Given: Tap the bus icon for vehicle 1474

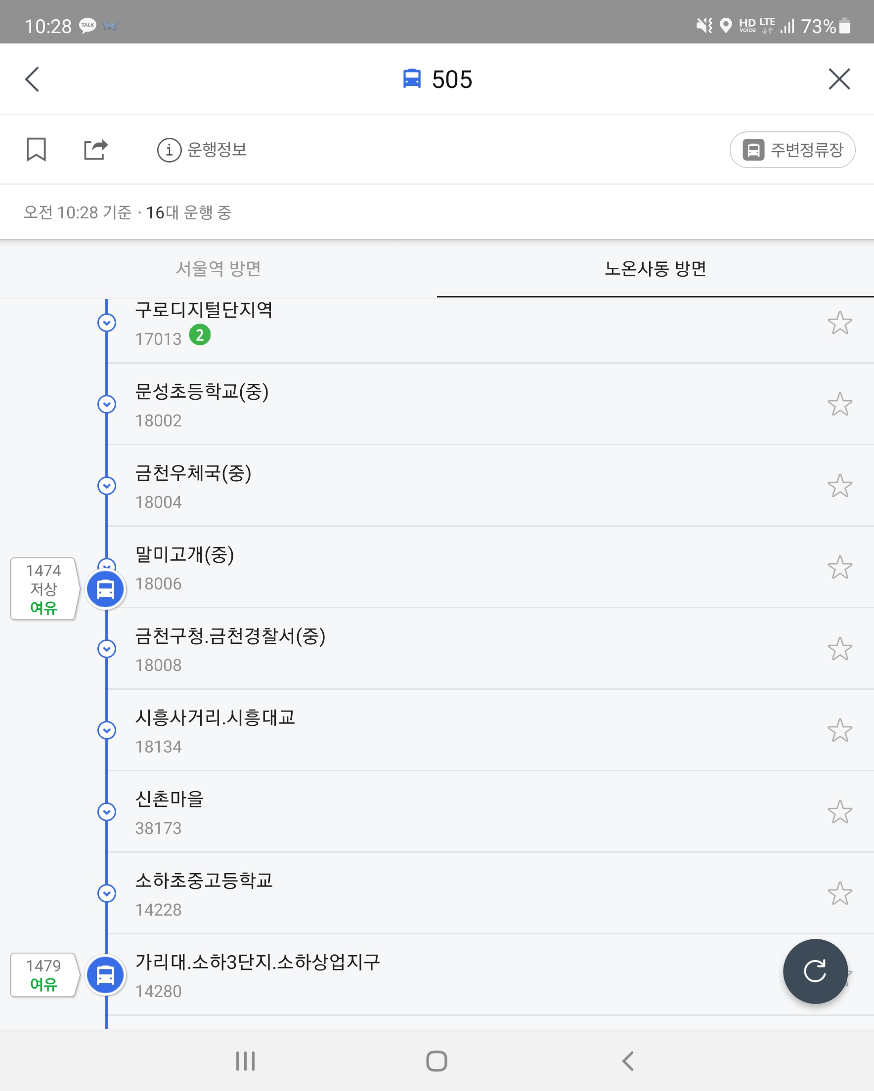Looking at the screenshot, I should tap(105, 589).
